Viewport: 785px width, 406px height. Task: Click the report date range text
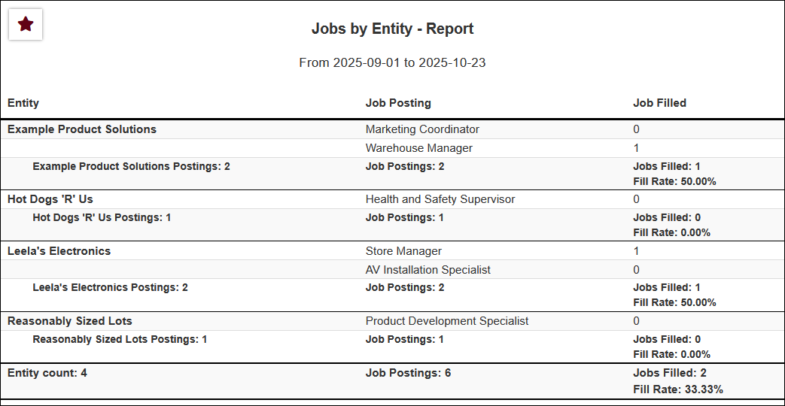(x=392, y=62)
